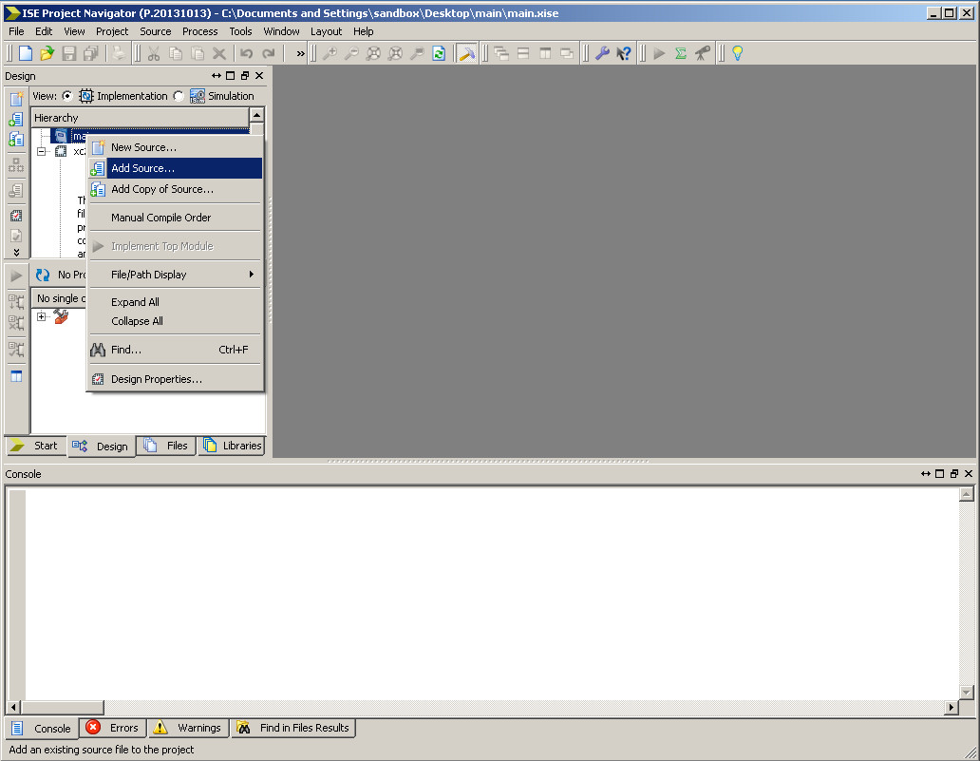
Task: Click the green Refresh toolbar icon
Action: (439, 54)
